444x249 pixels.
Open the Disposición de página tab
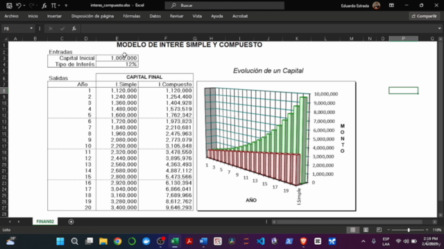[x=92, y=16]
